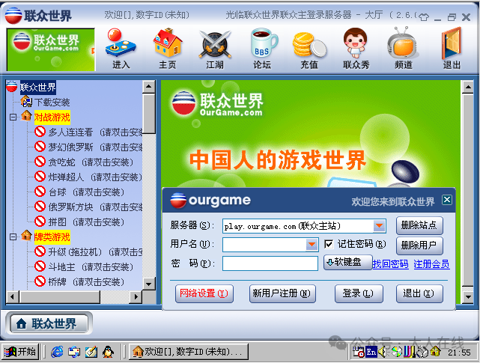Open the 开始 Start menu
Screen dimensions: 480x363
20,352
